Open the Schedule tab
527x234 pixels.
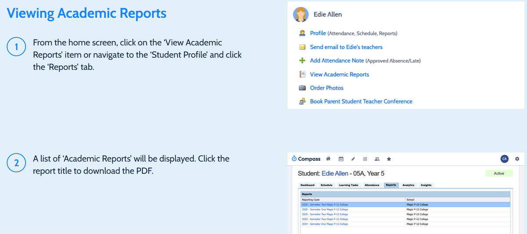click(x=326, y=185)
